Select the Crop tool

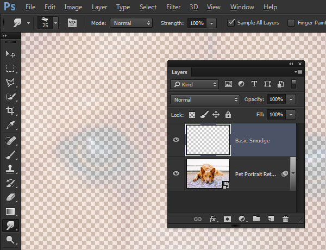pos(10,110)
